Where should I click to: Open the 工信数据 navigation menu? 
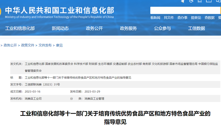[x=197, y=28]
